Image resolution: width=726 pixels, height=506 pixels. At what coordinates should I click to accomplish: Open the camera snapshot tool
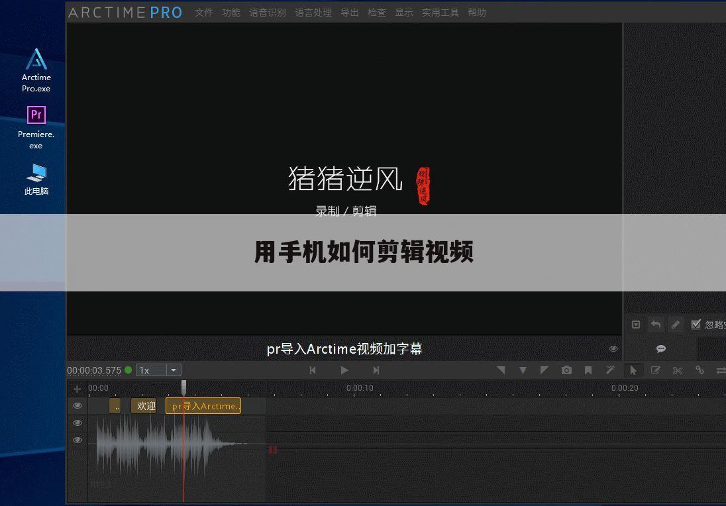[566, 370]
